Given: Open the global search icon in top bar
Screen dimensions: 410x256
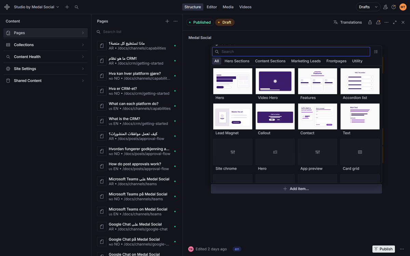Looking at the screenshot, I should point(77,7).
